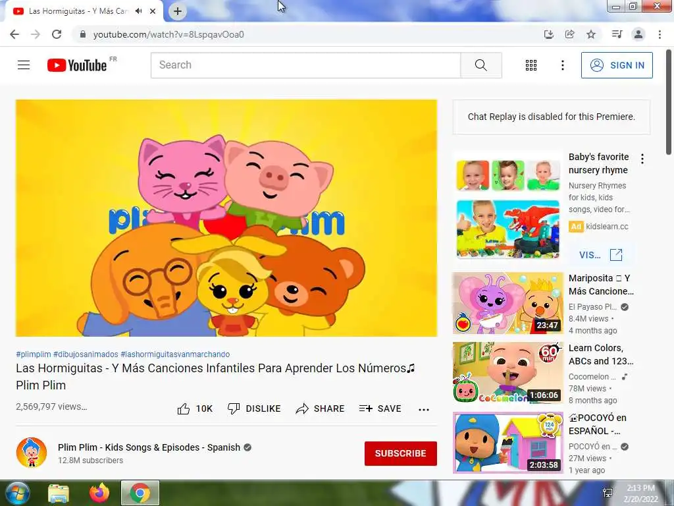Like the video with thumbs up
Viewport: 674px width, 506px height.
coord(195,408)
